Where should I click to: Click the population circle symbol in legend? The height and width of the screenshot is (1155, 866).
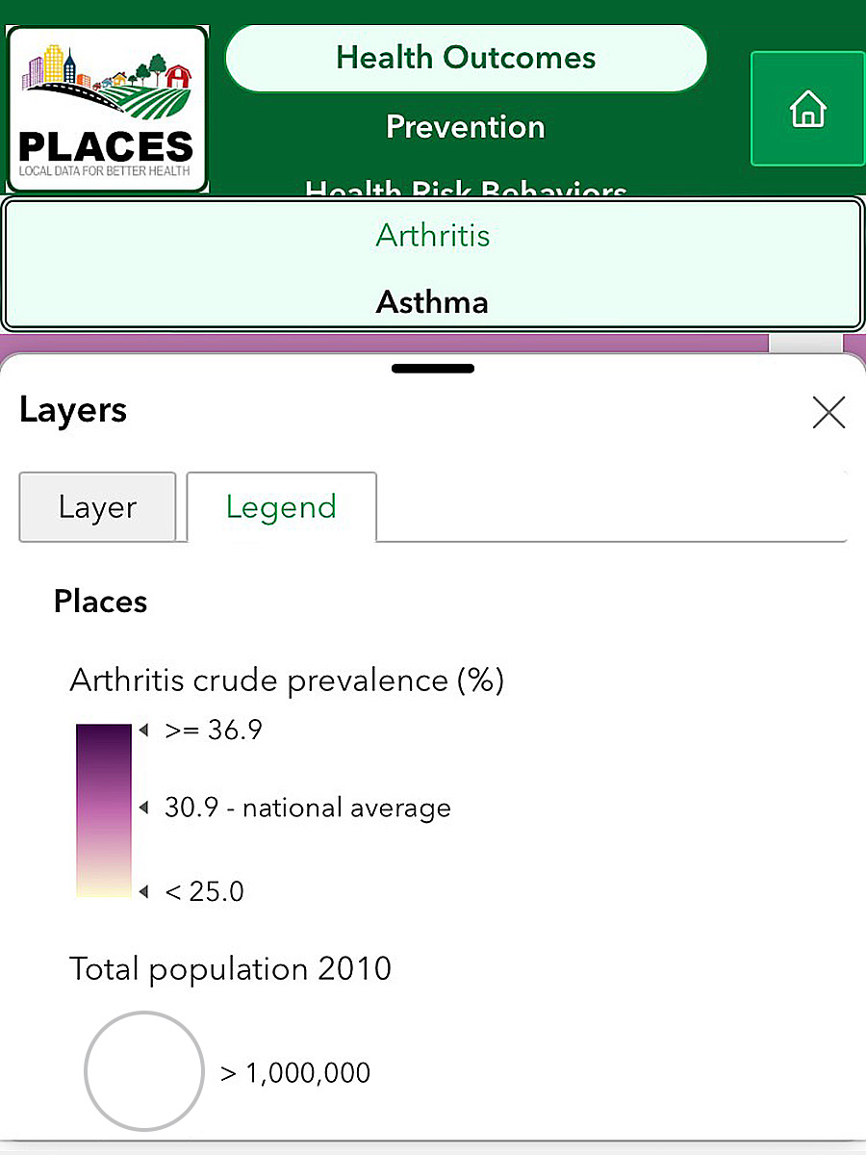(x=144, y=1070)
